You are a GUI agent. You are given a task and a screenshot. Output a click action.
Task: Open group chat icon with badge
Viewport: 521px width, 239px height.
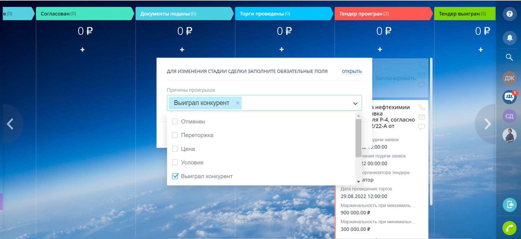(509, 97)
